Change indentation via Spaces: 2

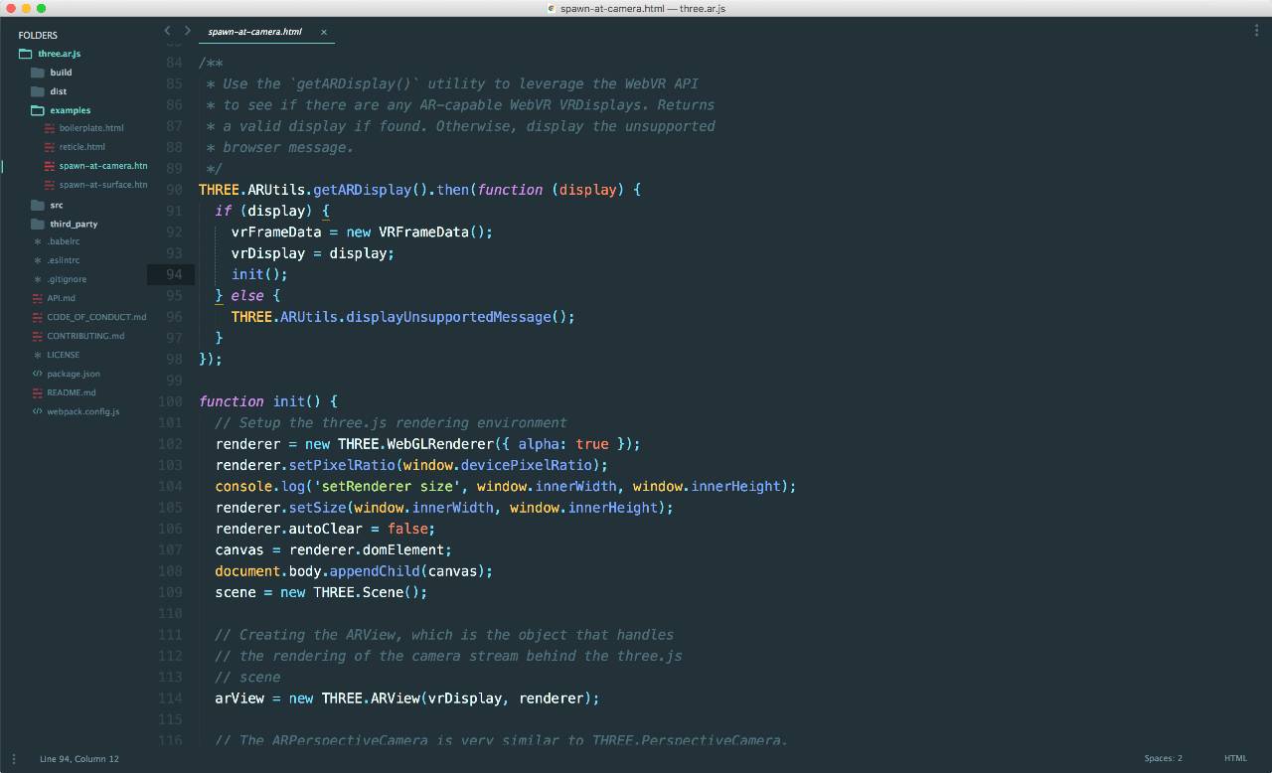(1163, 758)
